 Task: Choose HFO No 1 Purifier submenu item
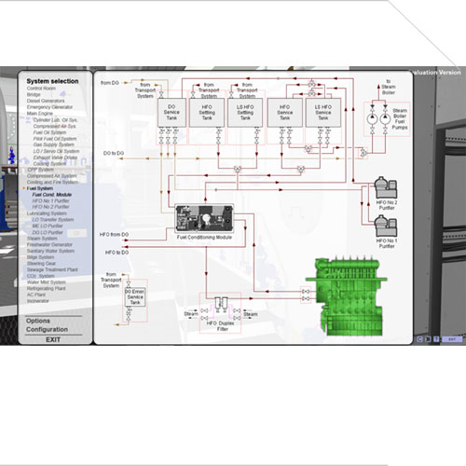(x=51, y=200)
